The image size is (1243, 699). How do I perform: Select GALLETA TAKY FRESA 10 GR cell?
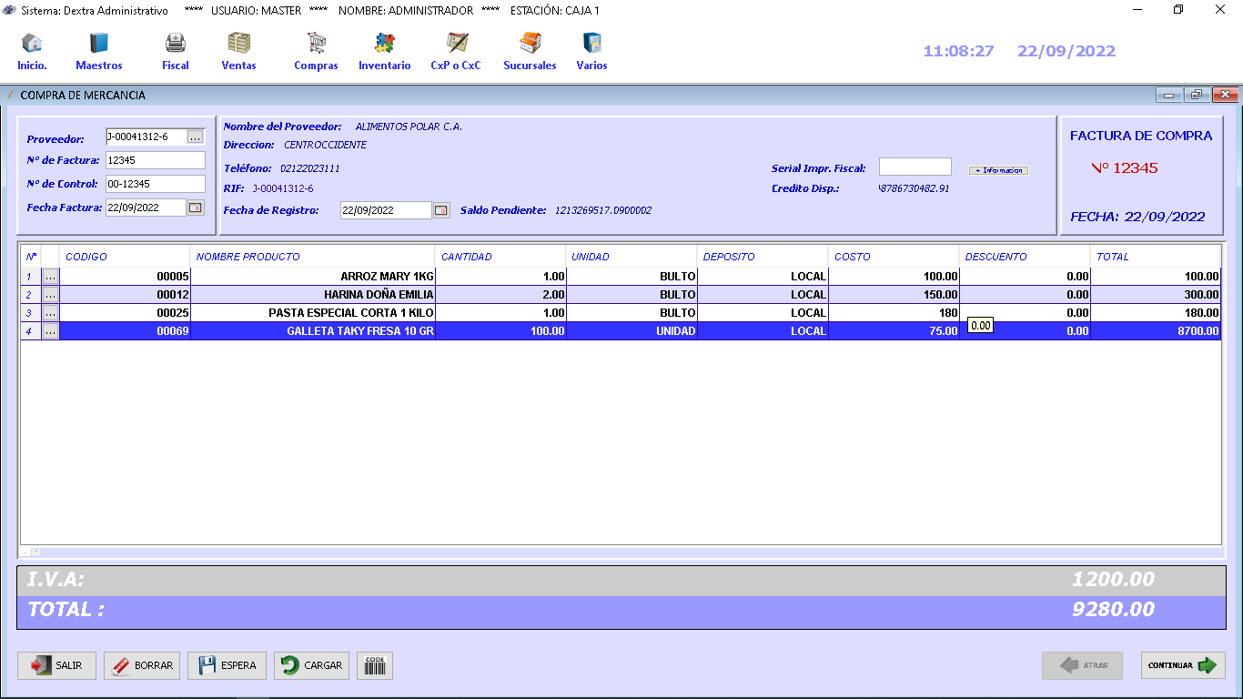313,331
